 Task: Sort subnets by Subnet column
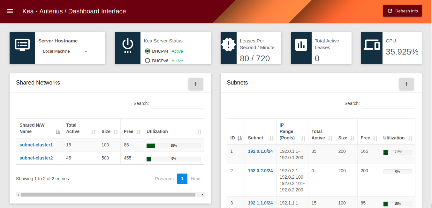(261, 131)
